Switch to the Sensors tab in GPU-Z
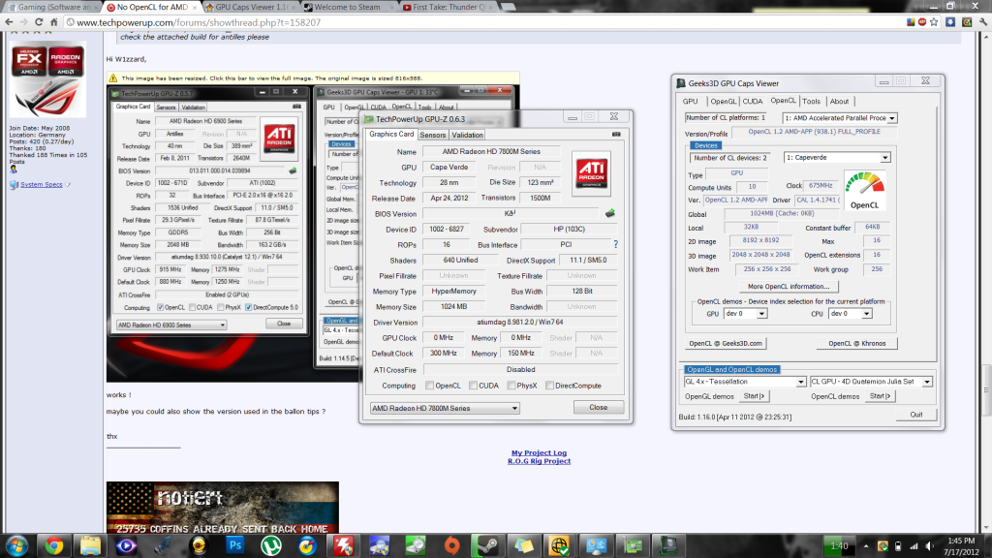 (433, 135)
